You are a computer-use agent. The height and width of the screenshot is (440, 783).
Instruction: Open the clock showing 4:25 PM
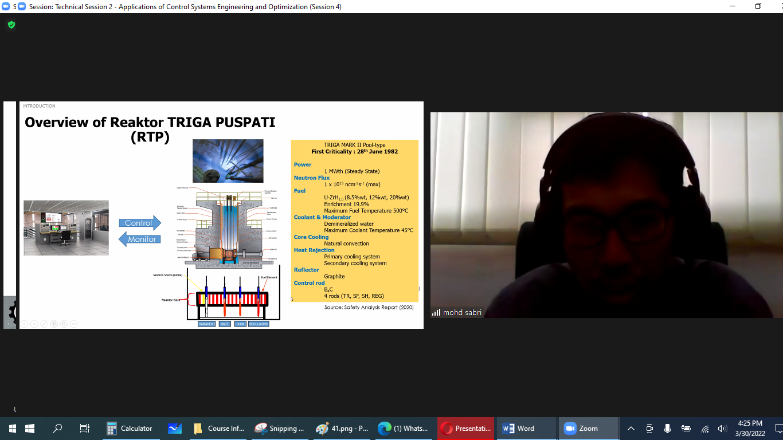(x=750, y=429)
